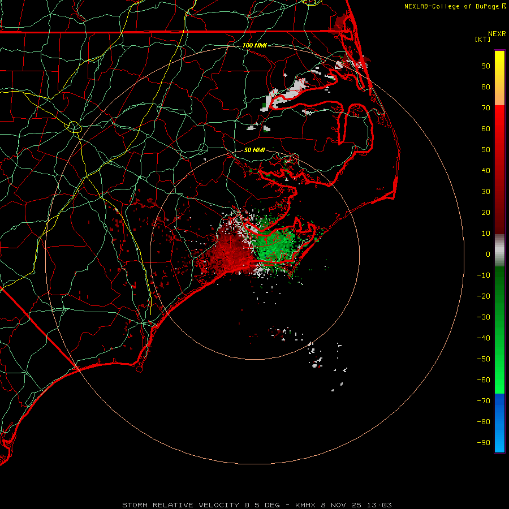Click the NEXR label above the color bar
The image size is (509, 509).
pos(497,34)
